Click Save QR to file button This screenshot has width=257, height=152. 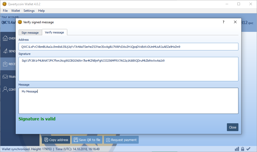pyautogui.click(x=87, y=140)
